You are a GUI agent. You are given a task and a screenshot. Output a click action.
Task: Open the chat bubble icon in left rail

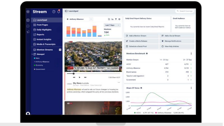(28, 26)
